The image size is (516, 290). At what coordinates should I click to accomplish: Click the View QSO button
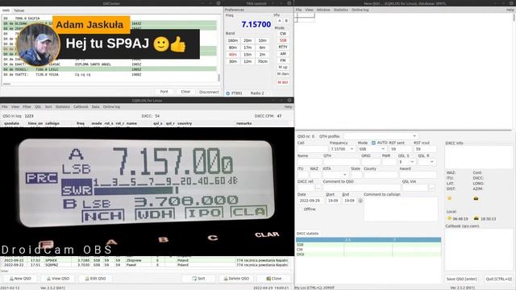(x=58, y=279)
